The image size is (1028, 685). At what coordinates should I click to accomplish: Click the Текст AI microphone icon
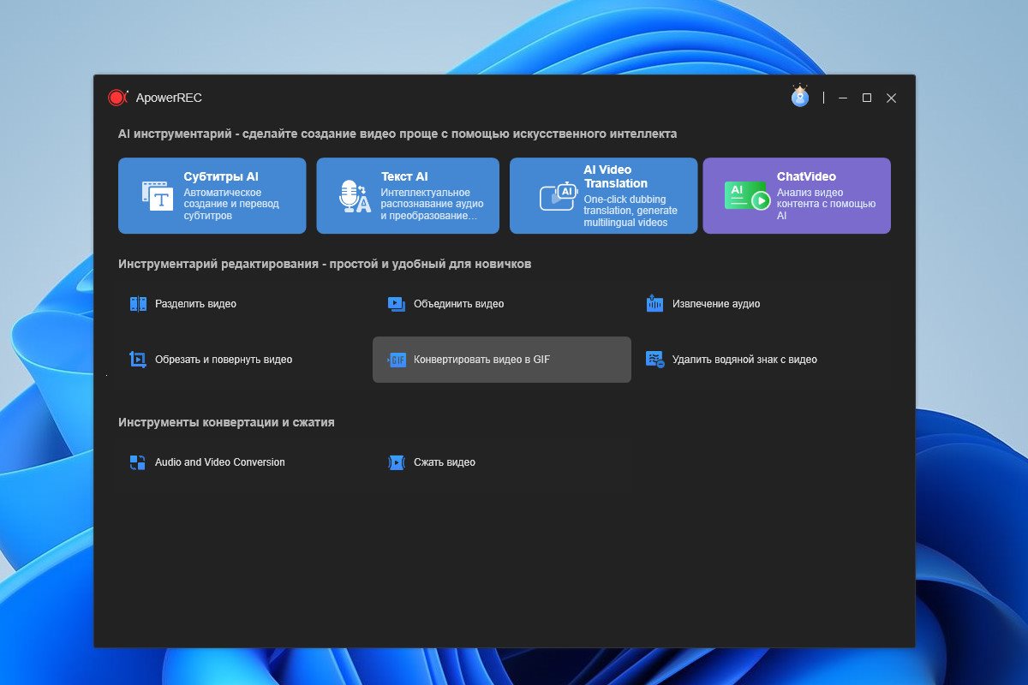(x=355, y=196)
